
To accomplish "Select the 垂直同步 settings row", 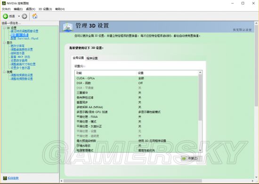I will pyautogui.click(x=137, y=102).
